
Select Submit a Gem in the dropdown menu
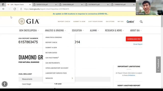coord(51,48)
